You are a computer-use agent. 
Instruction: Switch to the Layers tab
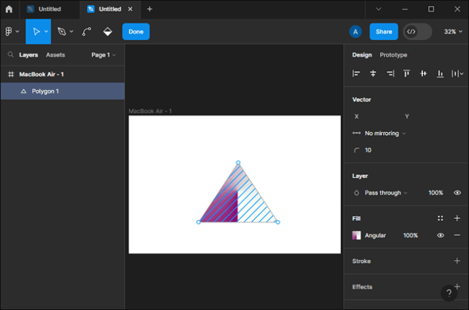[x=29, y=55]
